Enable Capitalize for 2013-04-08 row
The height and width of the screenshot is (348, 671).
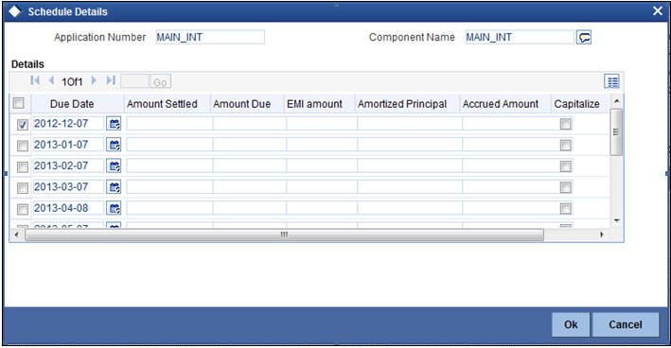(x=565, y=209)
